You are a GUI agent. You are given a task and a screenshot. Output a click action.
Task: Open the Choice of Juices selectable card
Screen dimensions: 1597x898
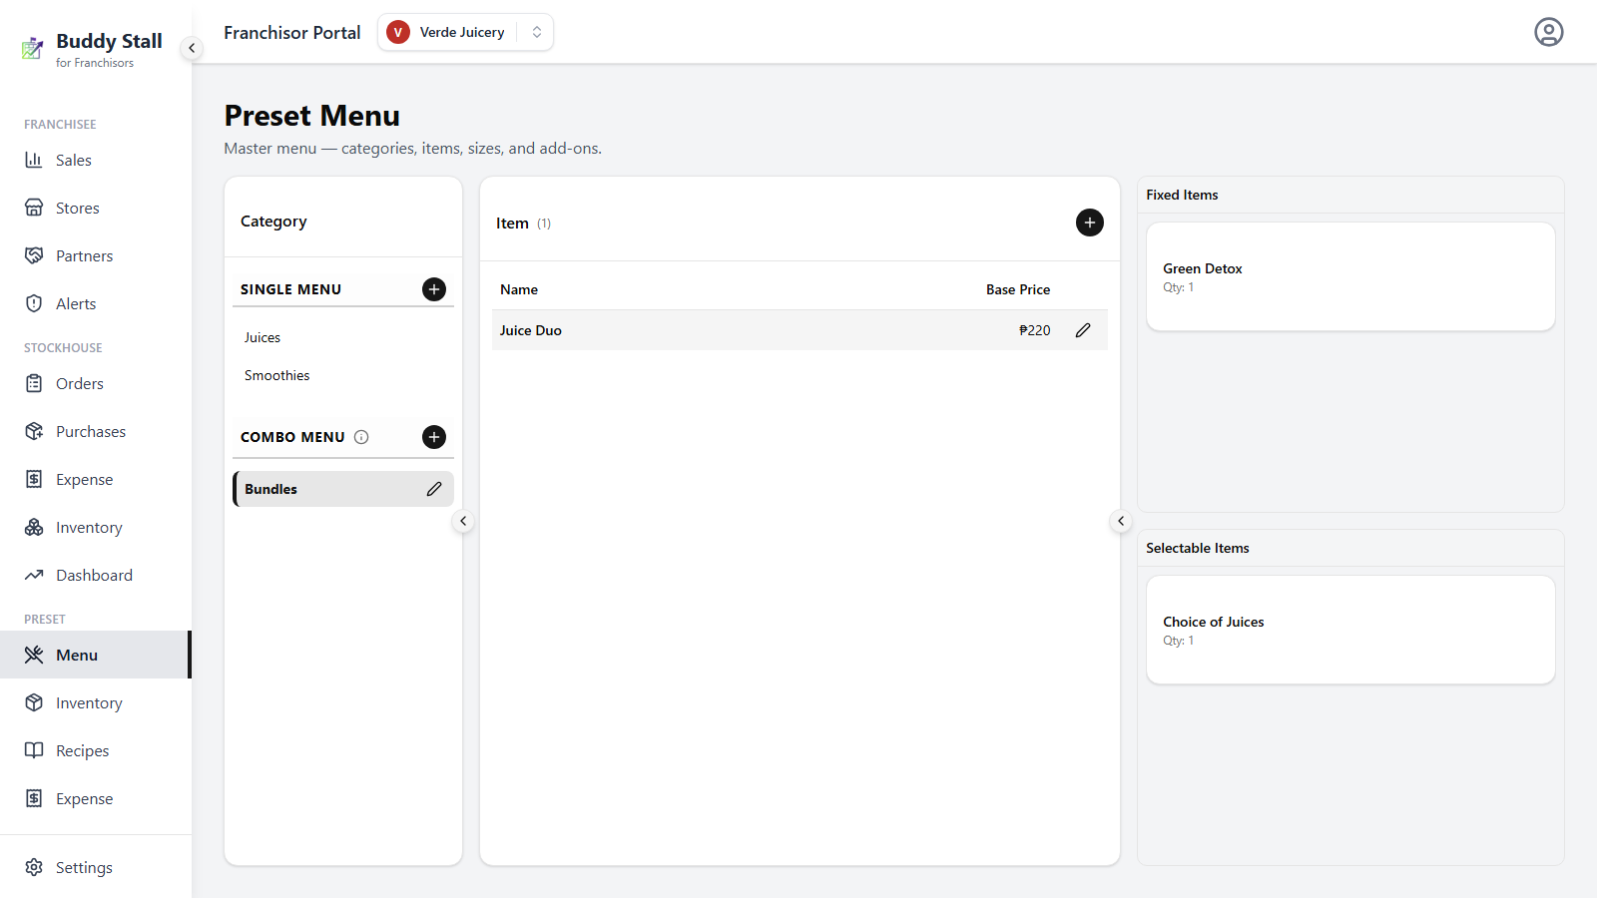point(1350,630)
